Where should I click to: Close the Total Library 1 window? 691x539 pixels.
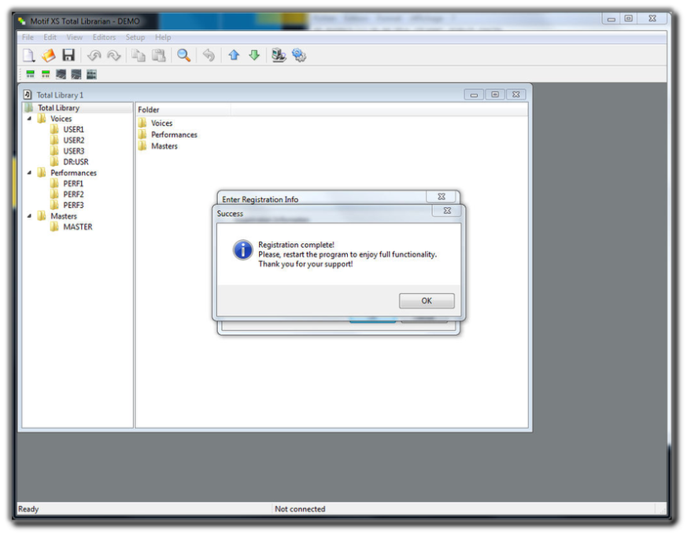click(516, 94)
